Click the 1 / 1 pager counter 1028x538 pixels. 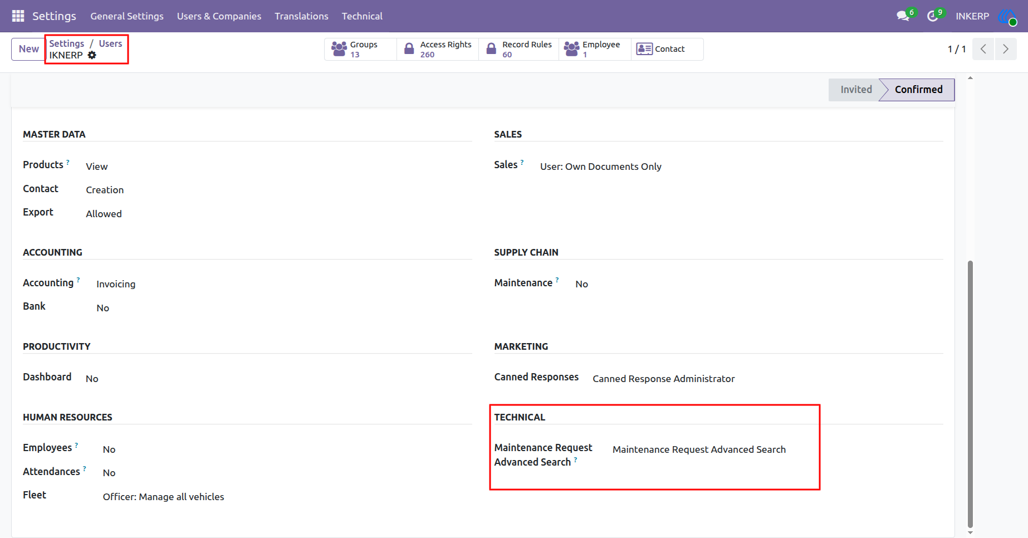957,49
